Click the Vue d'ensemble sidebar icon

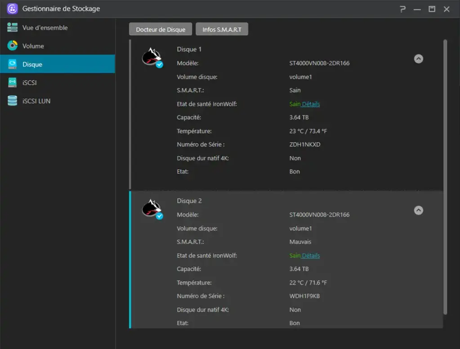[x=13, y=27]
